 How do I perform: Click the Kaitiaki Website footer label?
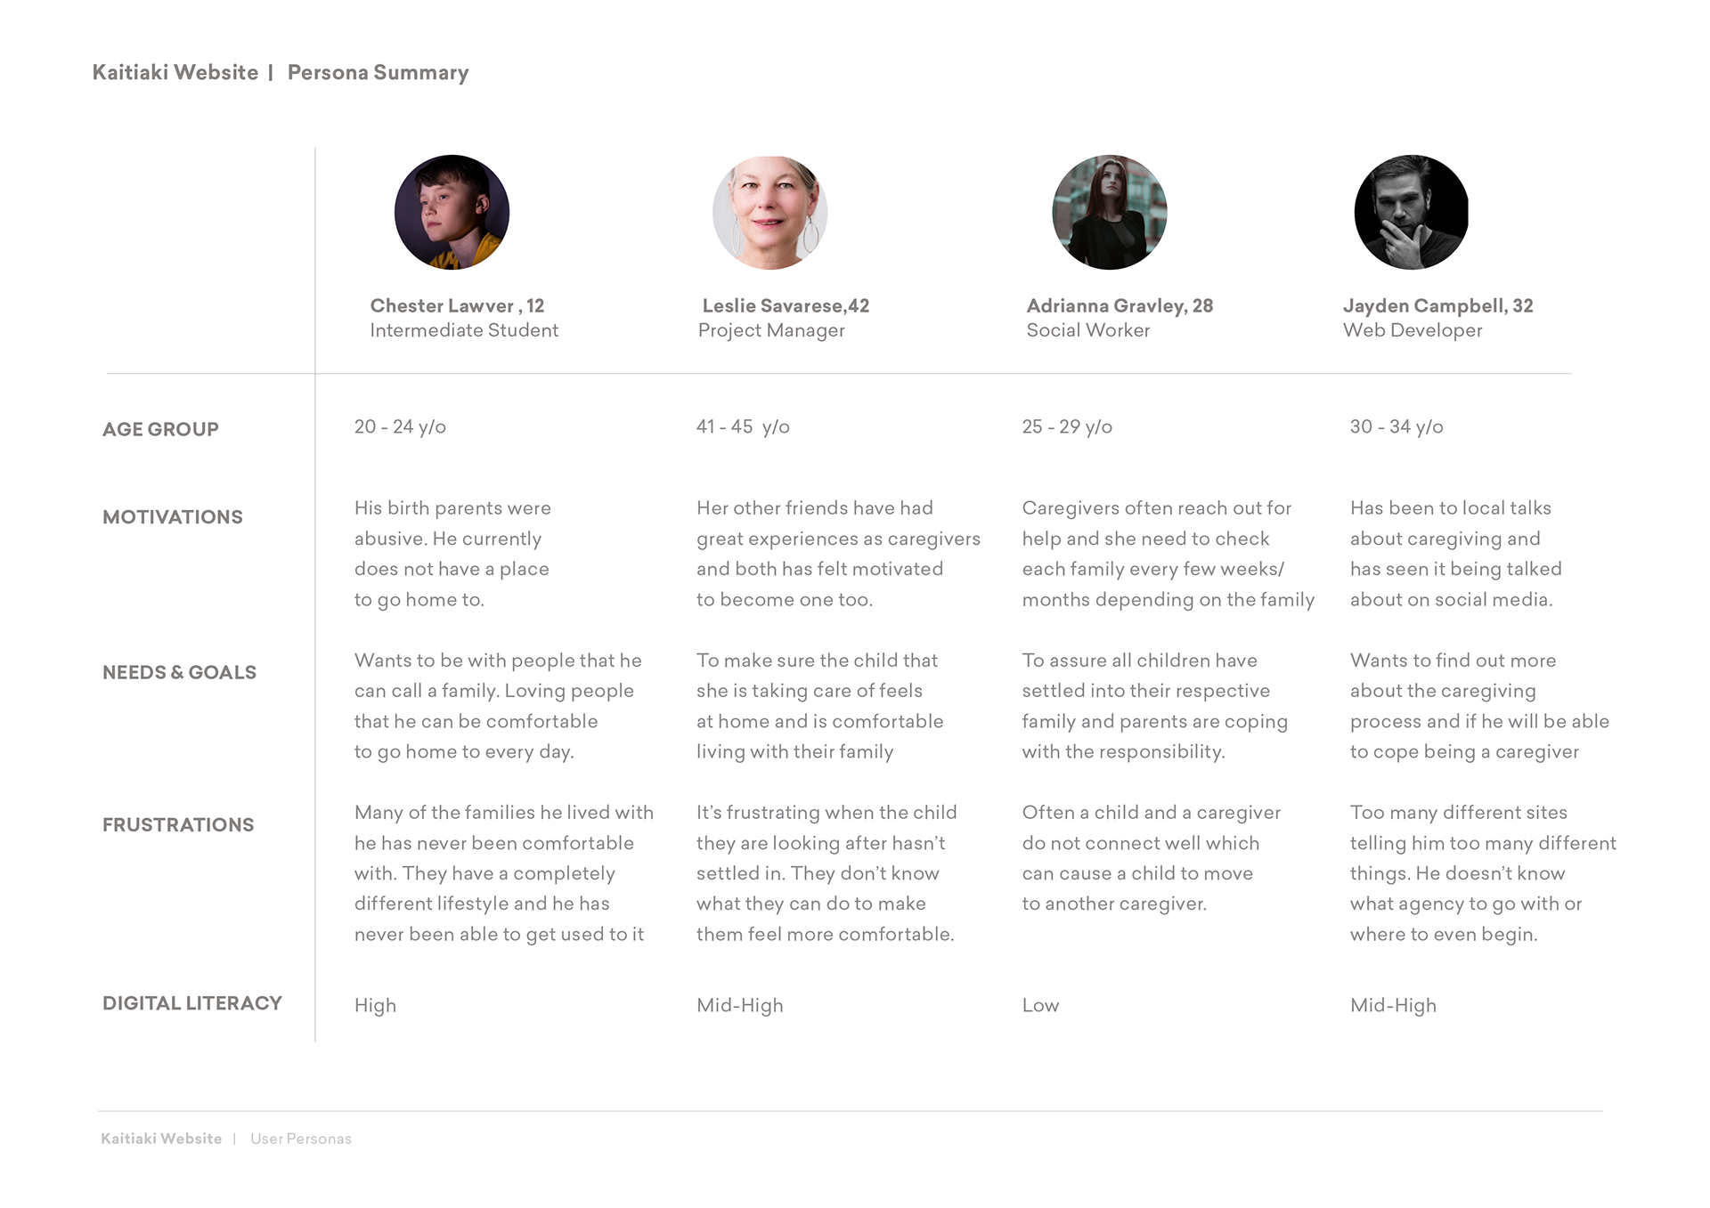pyautogui.click(x=161, y=1139)
